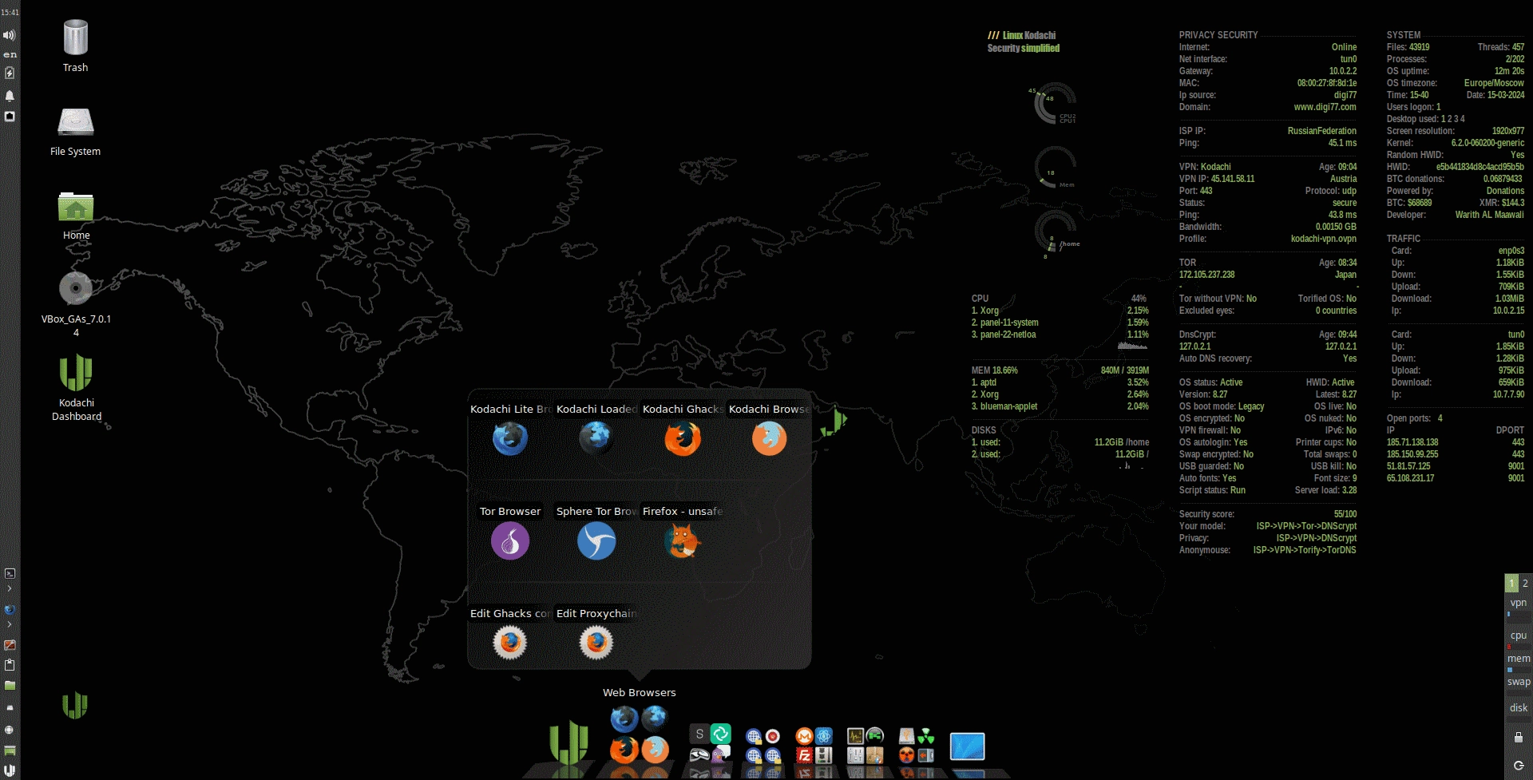
Task: Open the red target icon in dock
Action: (773, 735)
